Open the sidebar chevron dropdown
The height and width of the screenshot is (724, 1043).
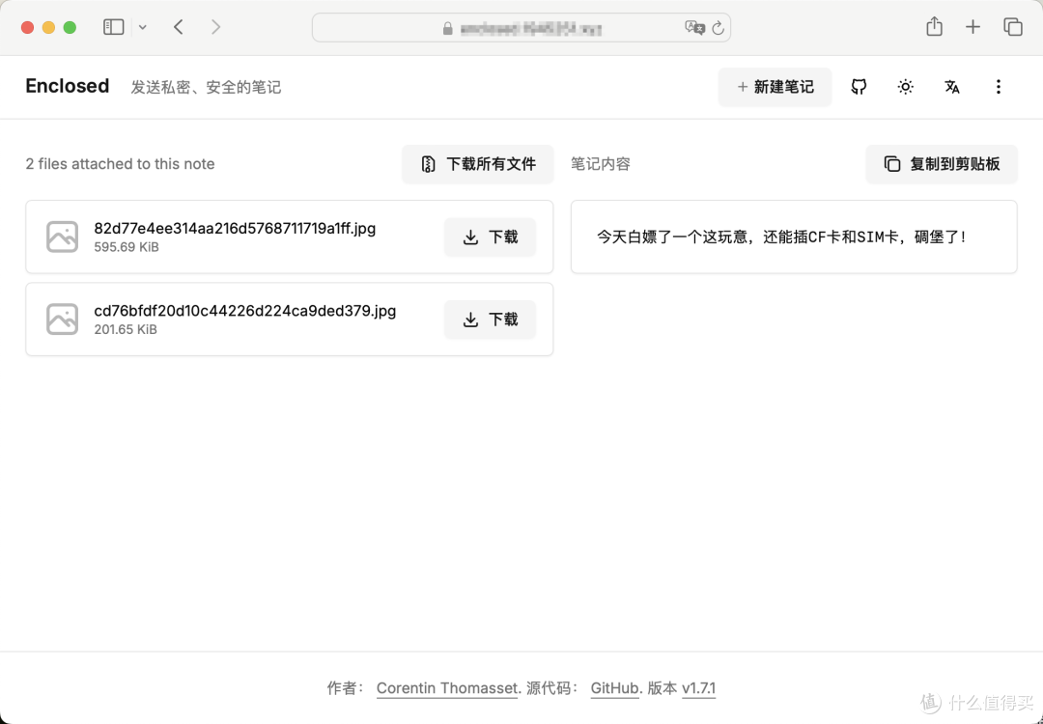tap(142, 27)
